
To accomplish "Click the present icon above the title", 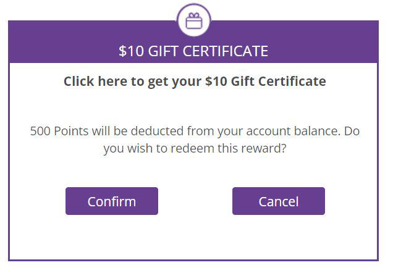I will (x=194, y=21).
